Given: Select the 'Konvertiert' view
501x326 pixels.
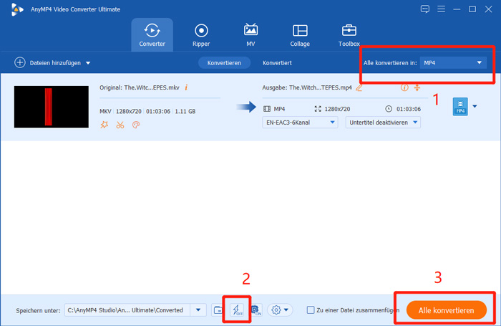Looking at the screenshot, I should (277, 63).
